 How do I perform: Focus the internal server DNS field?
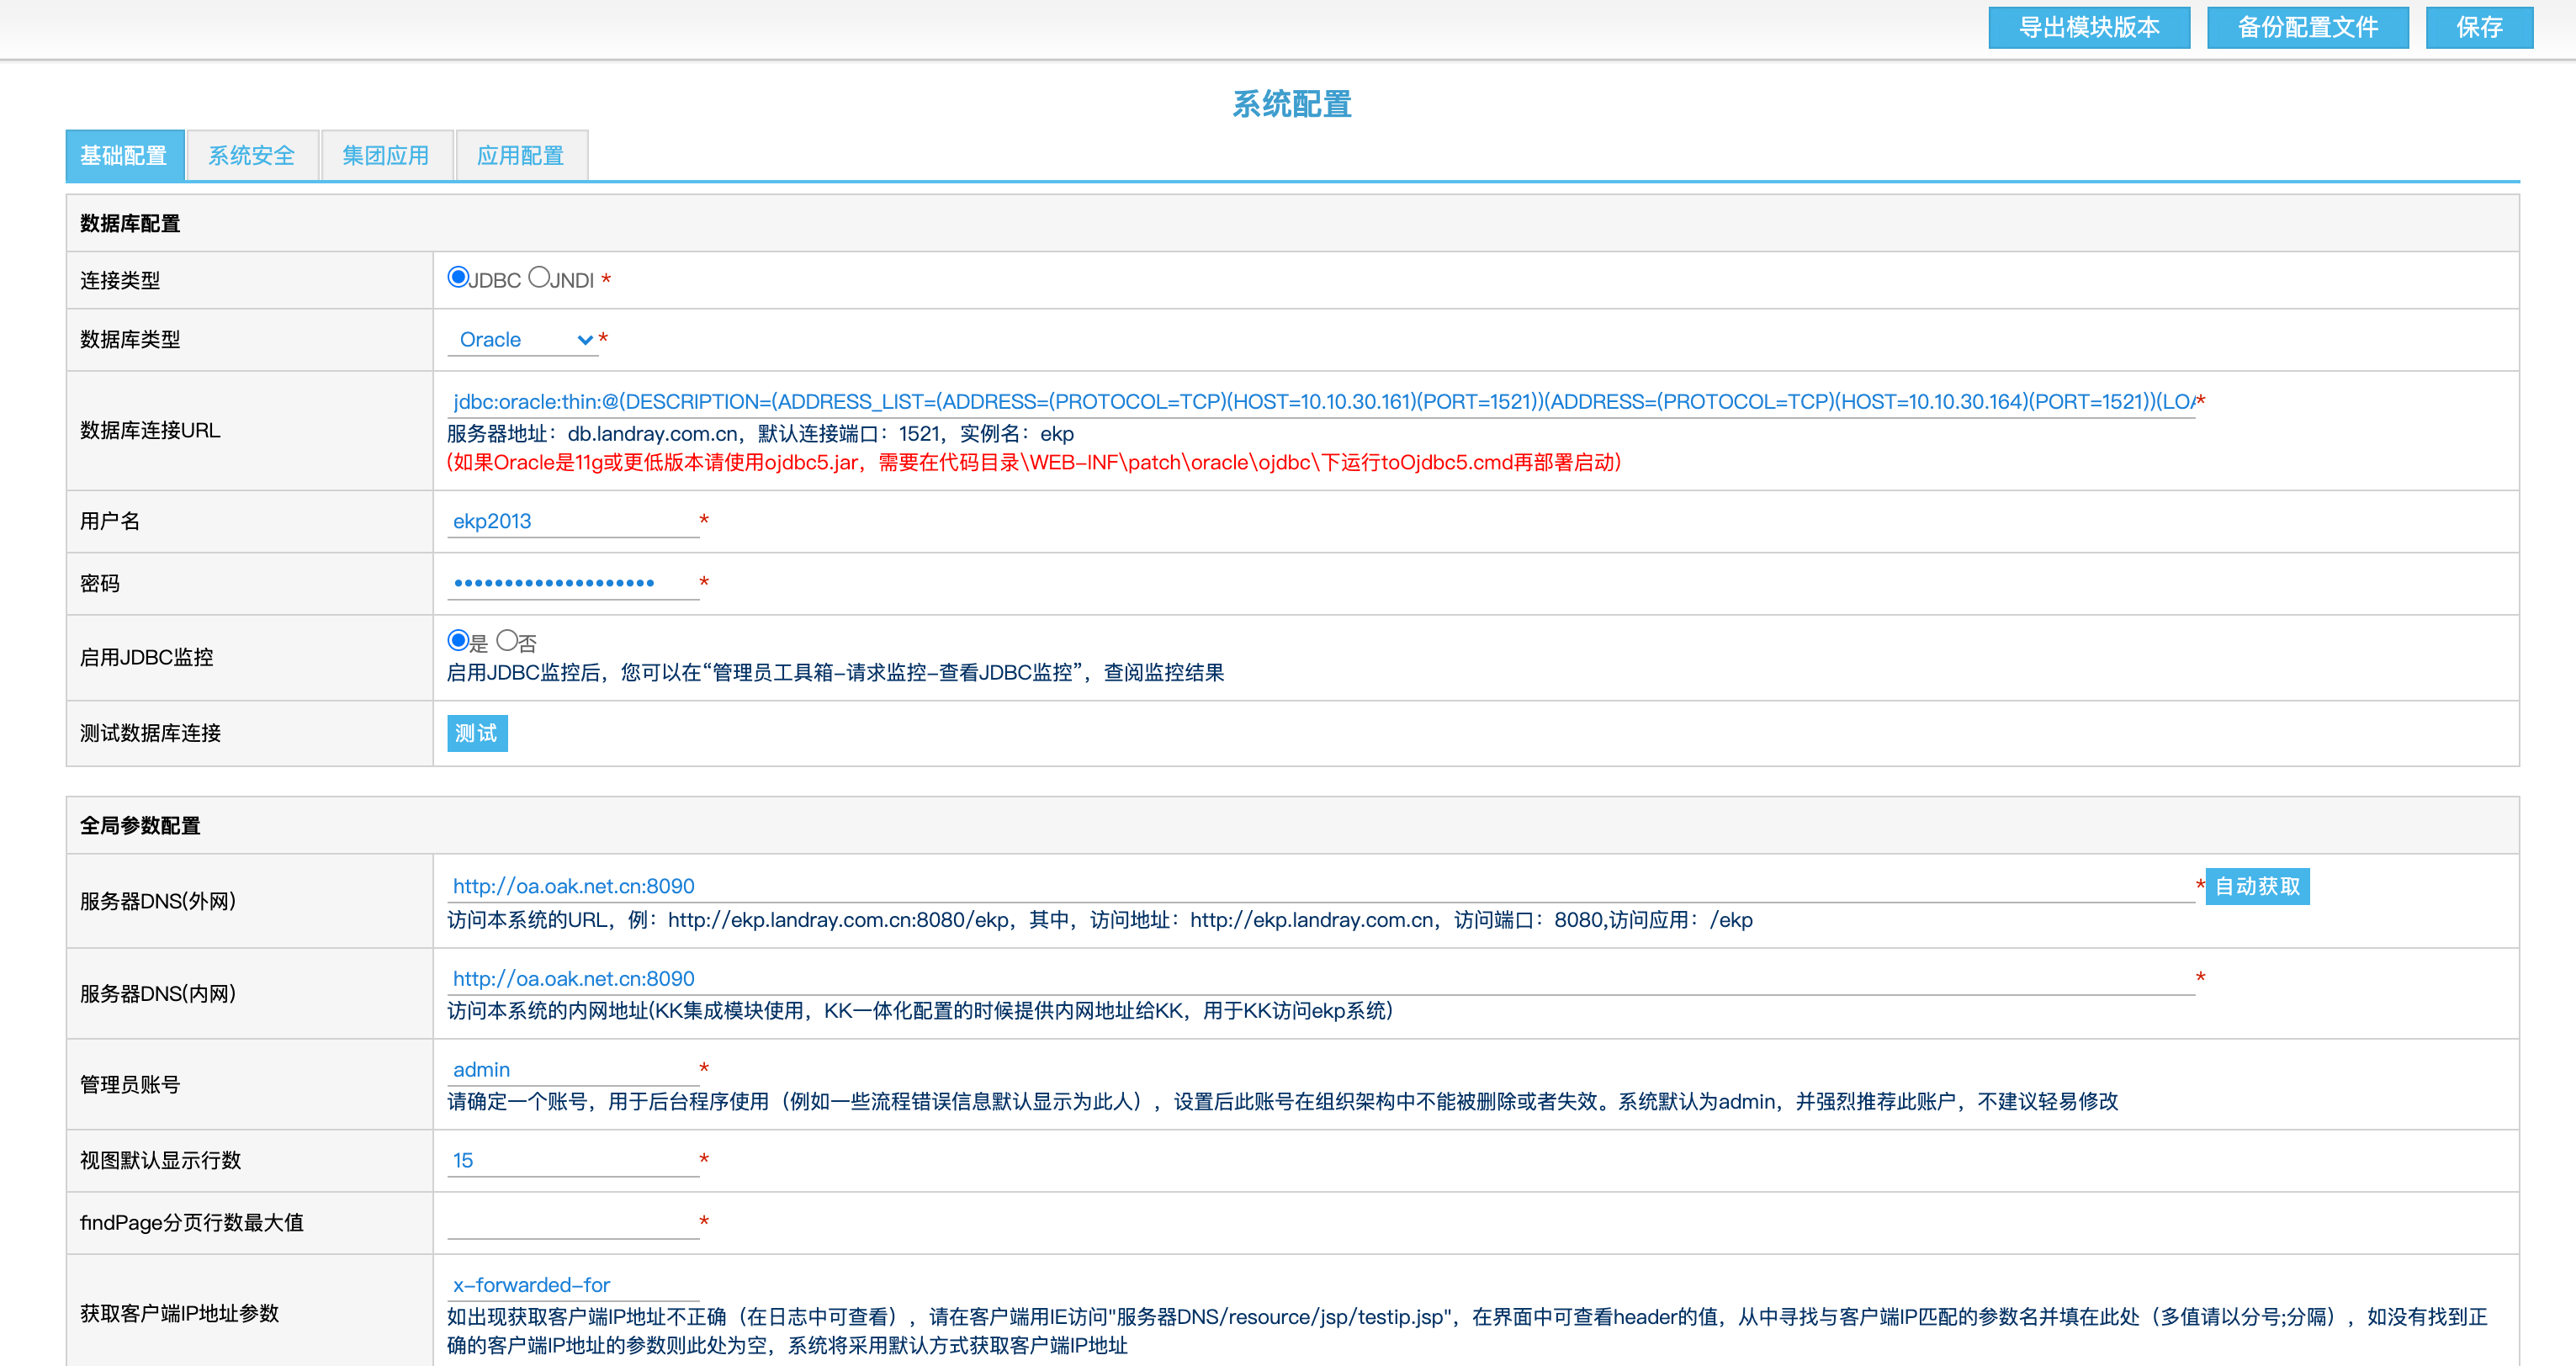1320,978
